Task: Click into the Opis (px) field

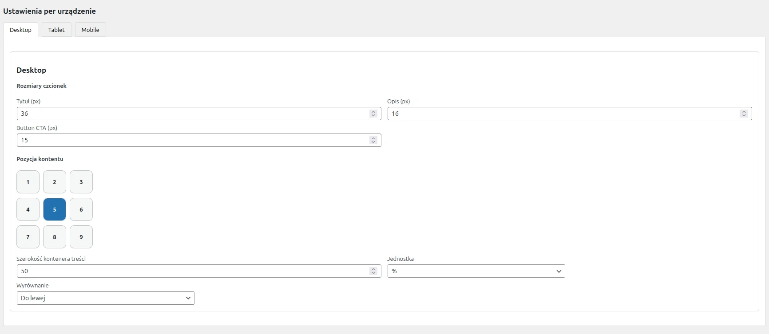Action: click(562, 114)
